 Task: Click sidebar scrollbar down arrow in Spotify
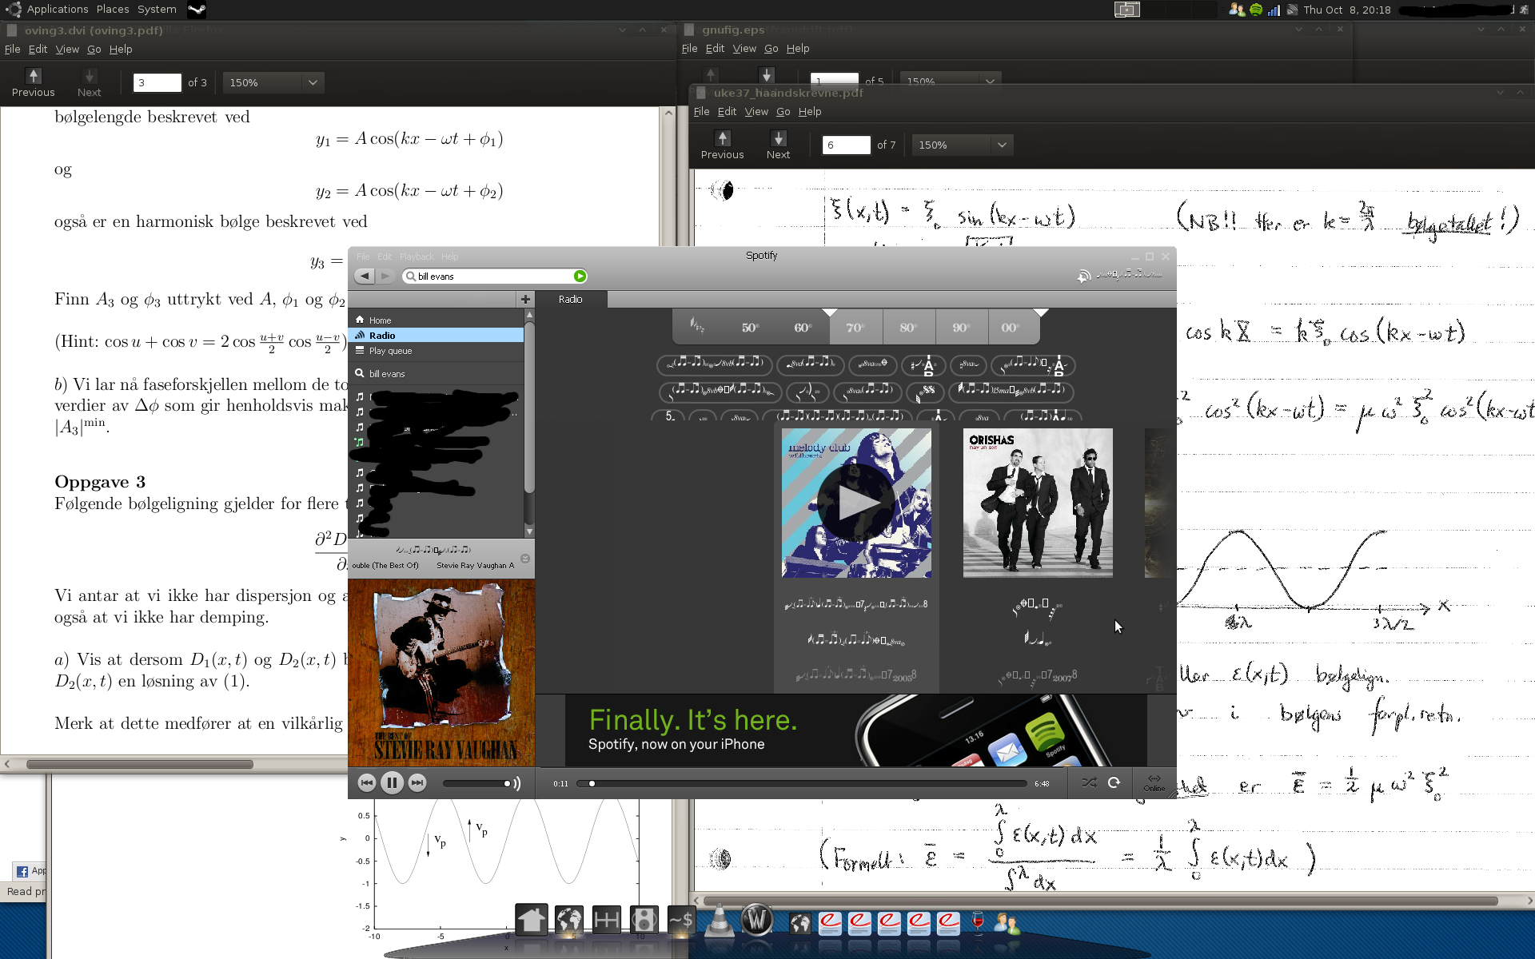529,531
